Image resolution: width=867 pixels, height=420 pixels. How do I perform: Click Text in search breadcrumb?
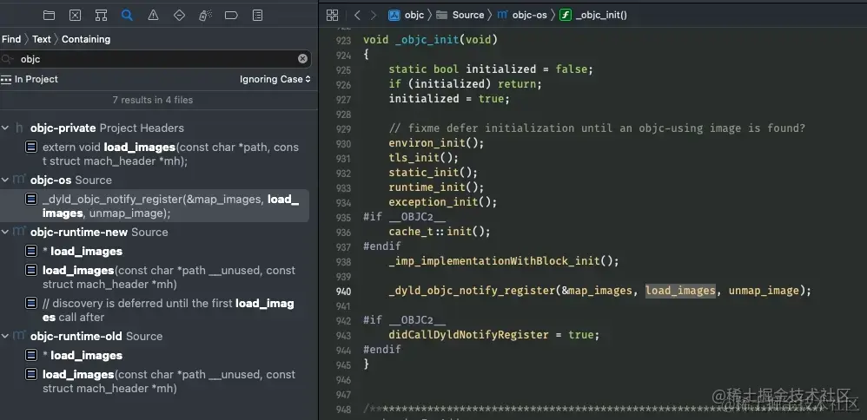(x=42, y=39)
